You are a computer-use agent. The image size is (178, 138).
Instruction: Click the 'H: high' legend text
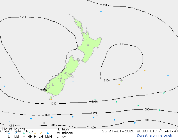click(63, 129)
